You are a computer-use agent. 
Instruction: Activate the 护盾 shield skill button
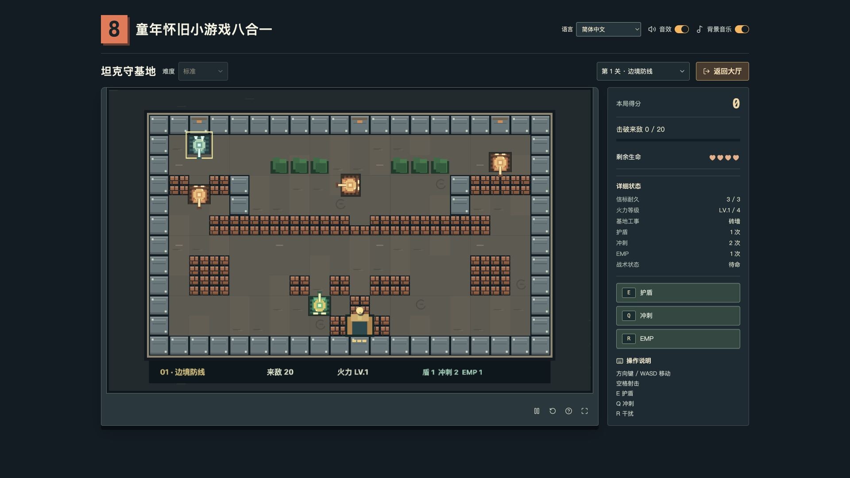(x=678, y=293)
